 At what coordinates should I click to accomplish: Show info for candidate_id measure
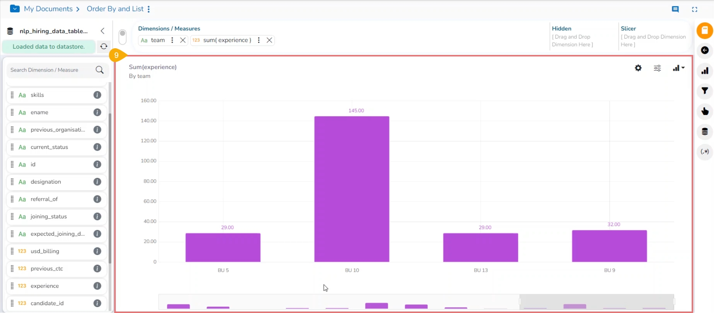(97, 303)
